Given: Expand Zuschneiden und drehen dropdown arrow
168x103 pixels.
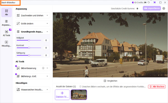Looking at the screenshot, I should (47, 16).
